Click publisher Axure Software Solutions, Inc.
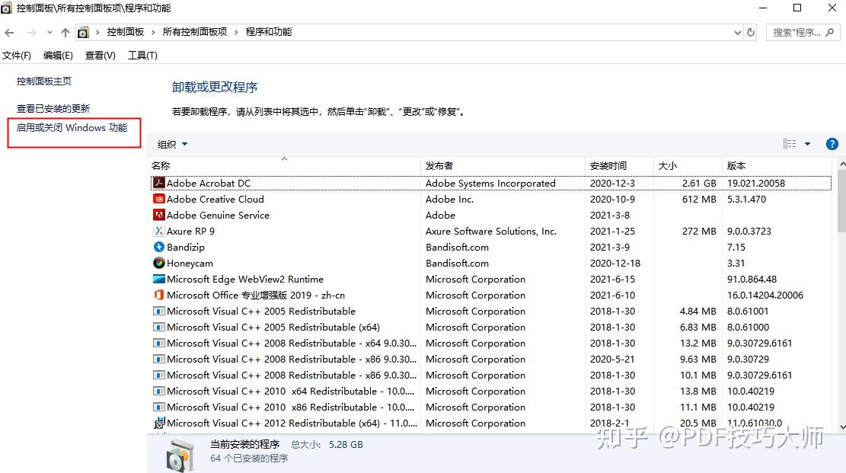The width and height of the screenshot is (846, 473). tap(491, 231)
